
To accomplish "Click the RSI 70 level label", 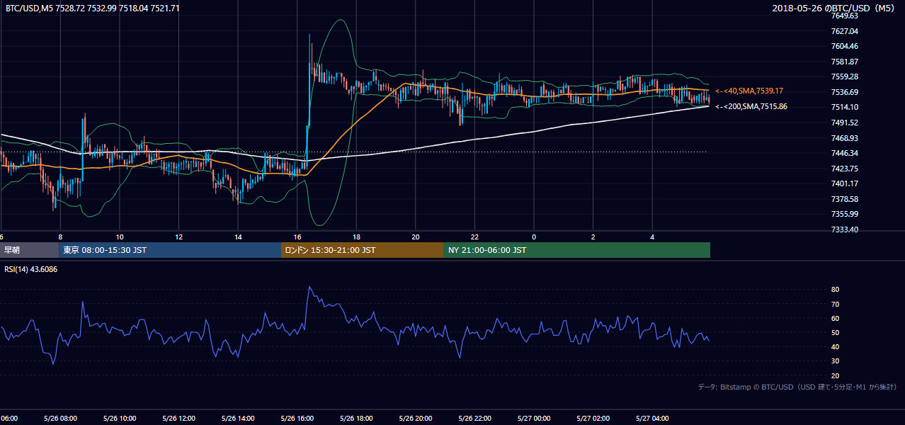I will 835,304.
